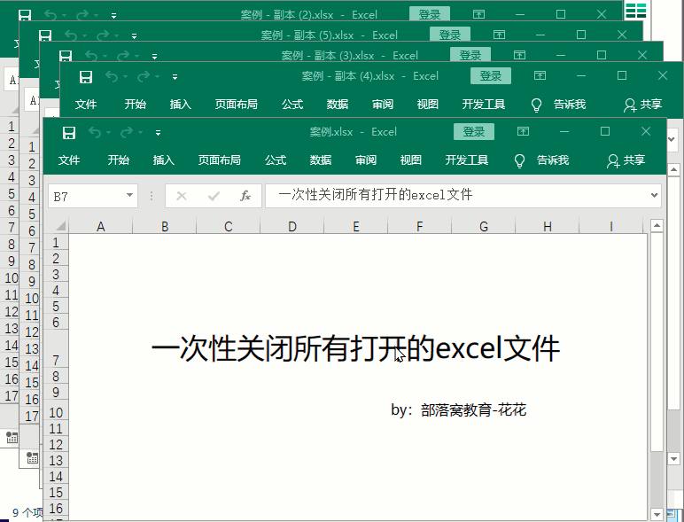
Task: Click macro record icon in 副本 (5) status bar
Action: coord(32,458)
